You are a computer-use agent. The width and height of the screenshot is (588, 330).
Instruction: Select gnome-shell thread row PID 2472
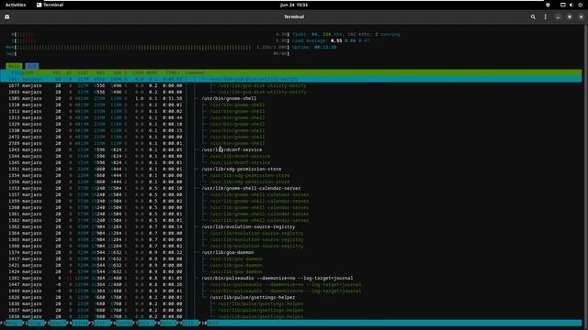pos(291,137)
